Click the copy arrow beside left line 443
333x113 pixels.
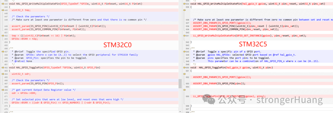point(2,4)
